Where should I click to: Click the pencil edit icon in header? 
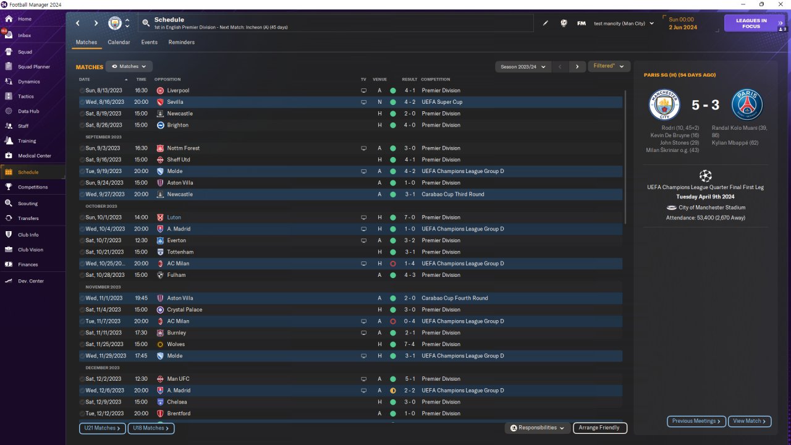546,23
